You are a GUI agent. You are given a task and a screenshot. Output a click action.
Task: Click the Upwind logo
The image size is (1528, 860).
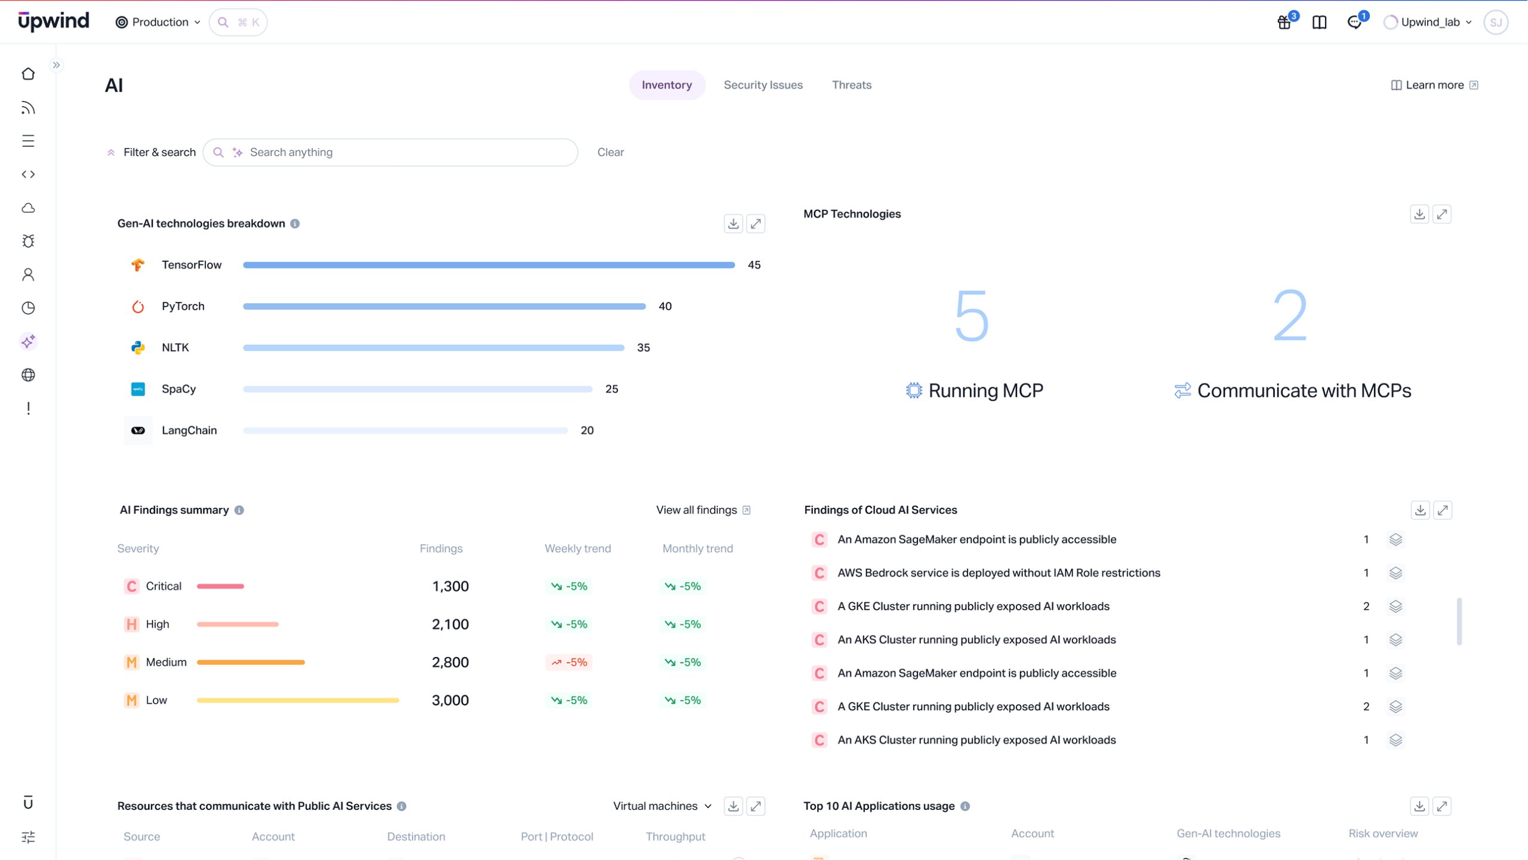click(x=54, y=21)
